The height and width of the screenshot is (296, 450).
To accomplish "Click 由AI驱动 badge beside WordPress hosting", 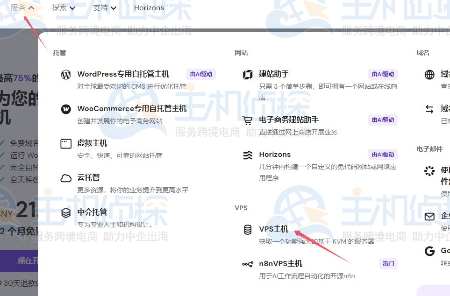I will pos(201,74).
